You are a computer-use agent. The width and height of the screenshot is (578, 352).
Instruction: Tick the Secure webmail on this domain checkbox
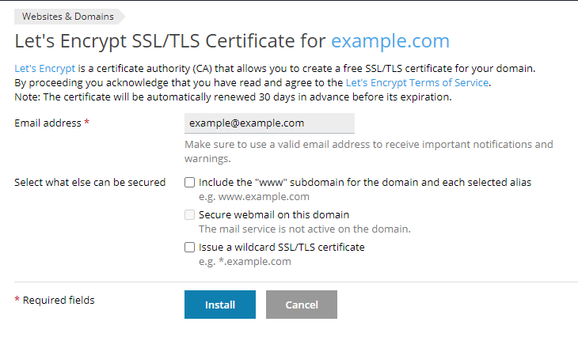pyautogui.click(x=189, y=214)
